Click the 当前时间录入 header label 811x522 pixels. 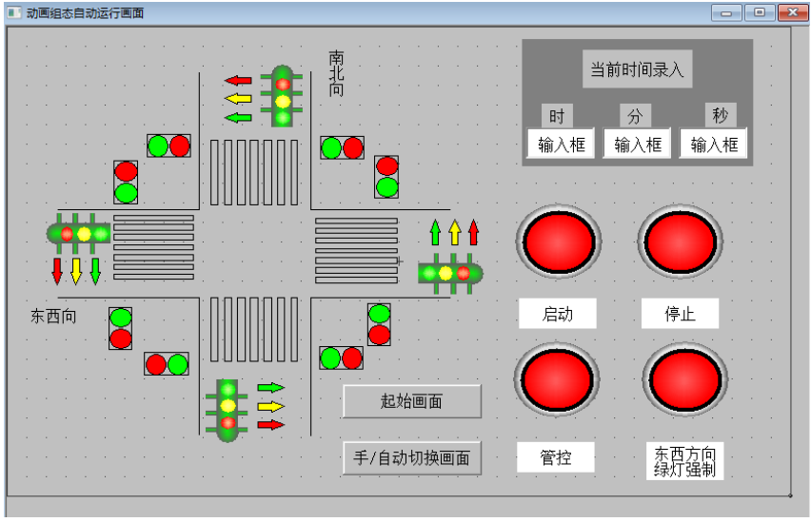[x=637, y=69]
